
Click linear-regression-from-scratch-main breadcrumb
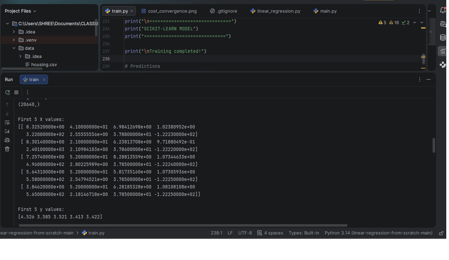(x=37, y=233)
